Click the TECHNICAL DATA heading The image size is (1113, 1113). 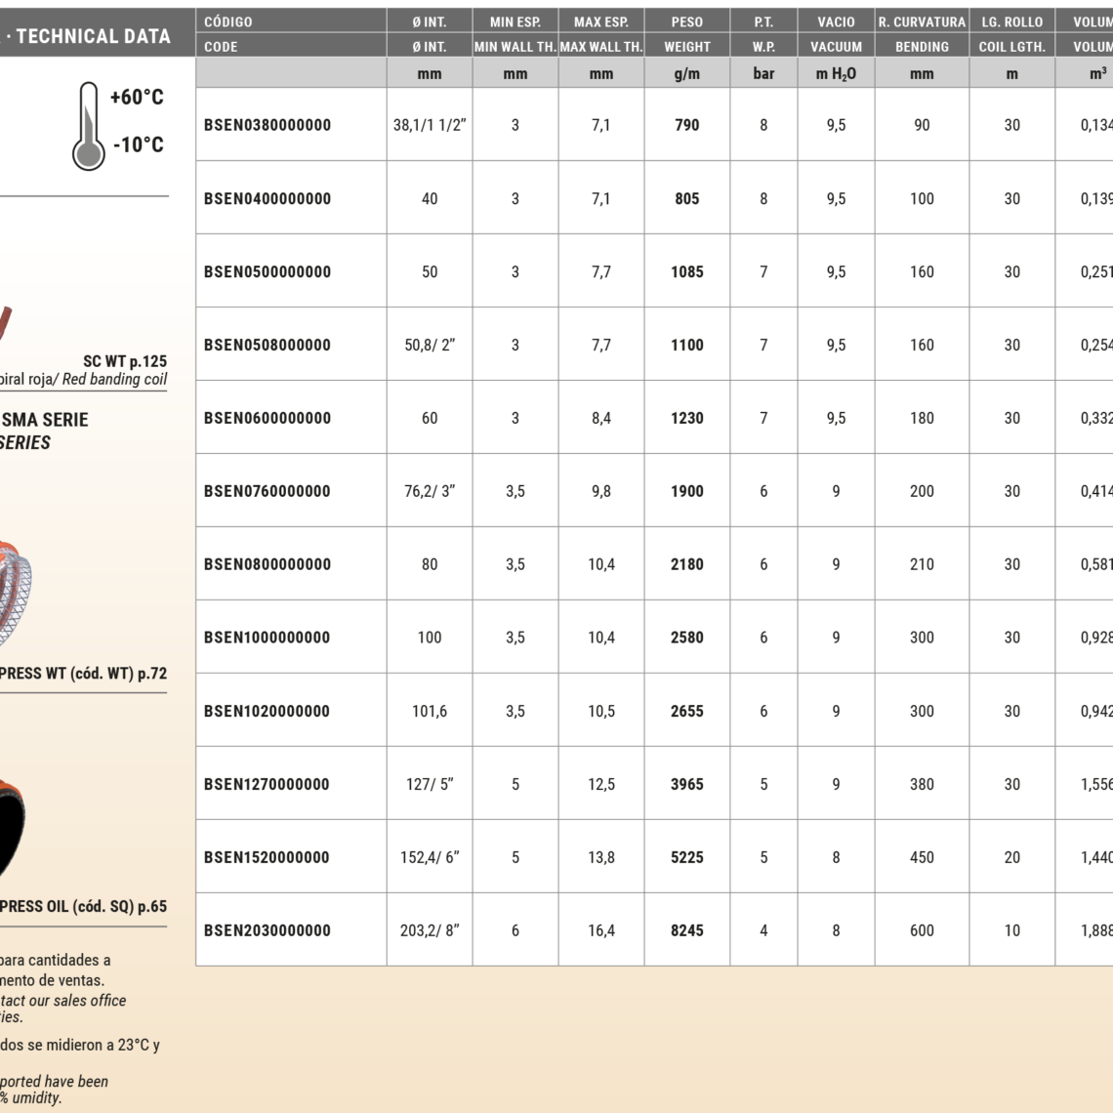click(x=93, y=36)
